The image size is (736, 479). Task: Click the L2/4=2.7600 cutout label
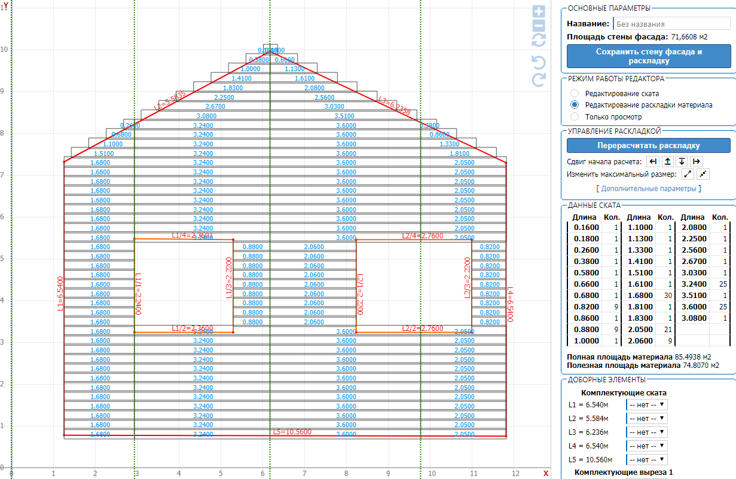[x=423, y=235]
